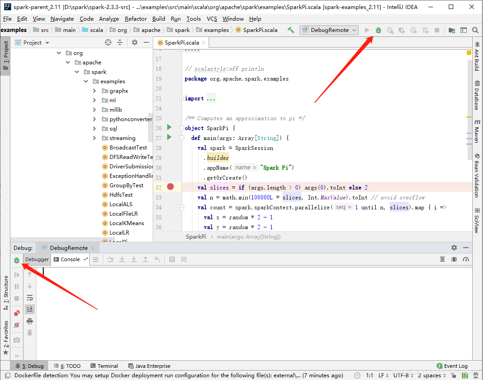The image size is (483, 380).
Task: Open Project view dropdown arrow
Action: click(47, 43)
